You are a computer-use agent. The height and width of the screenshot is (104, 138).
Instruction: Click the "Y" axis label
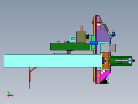tap(8, 90)
